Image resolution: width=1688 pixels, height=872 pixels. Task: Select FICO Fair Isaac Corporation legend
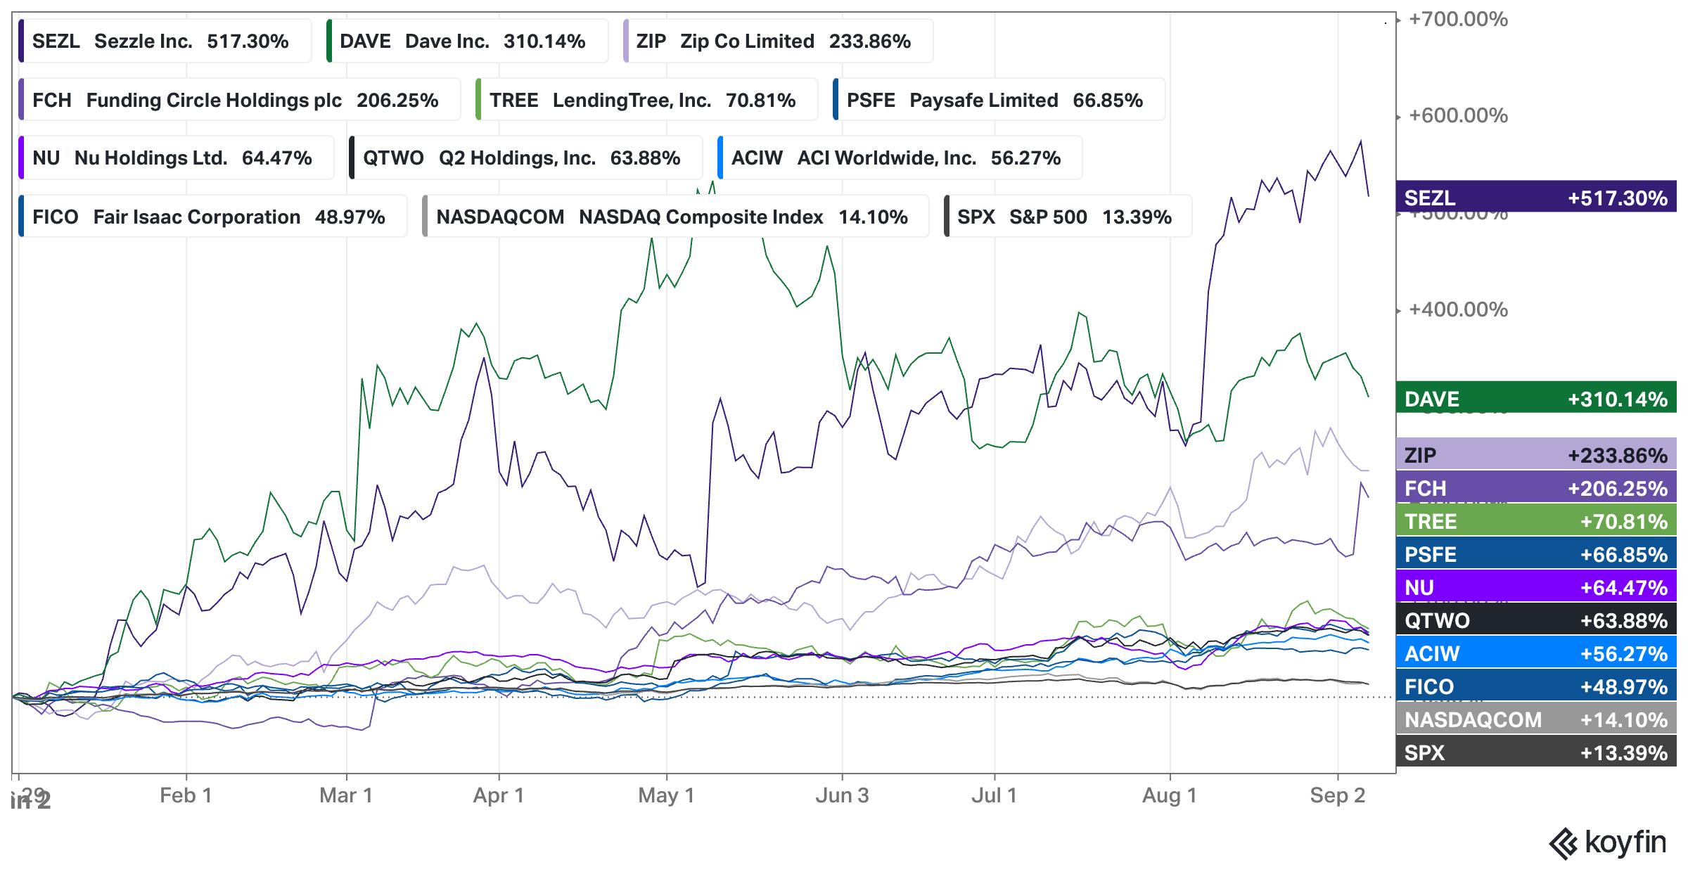(x=212, y=217)
